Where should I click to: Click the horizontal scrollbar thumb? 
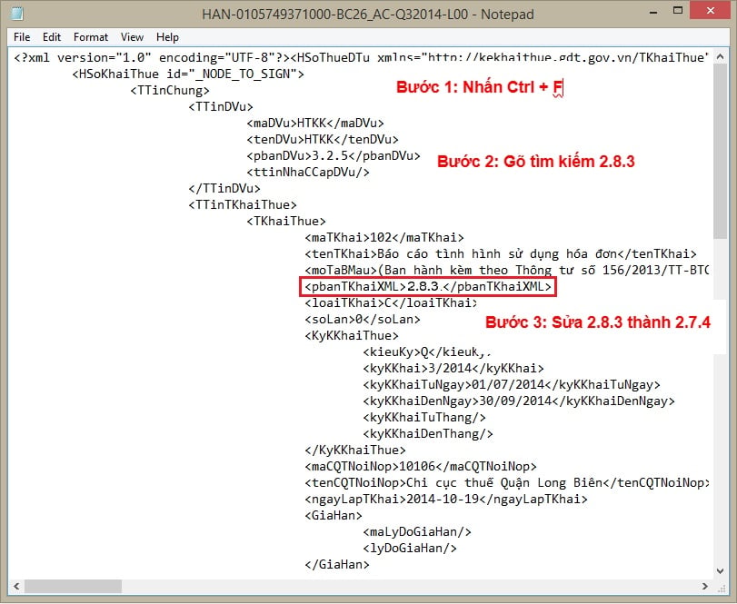click(x=74, y=586)
